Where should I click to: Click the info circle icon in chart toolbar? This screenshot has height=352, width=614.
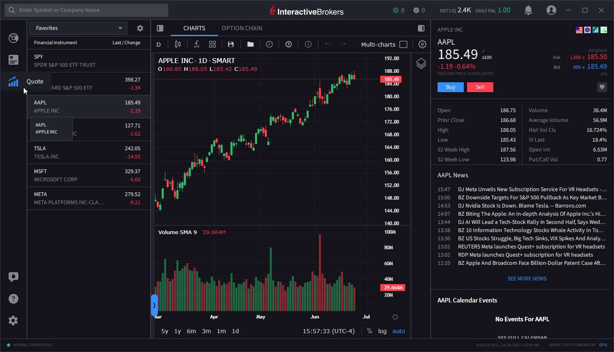[308, 44]
